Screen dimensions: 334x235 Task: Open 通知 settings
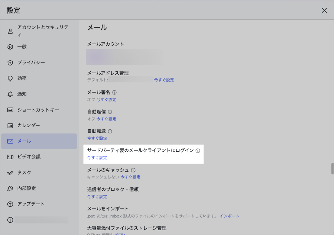tap(22, 94)
